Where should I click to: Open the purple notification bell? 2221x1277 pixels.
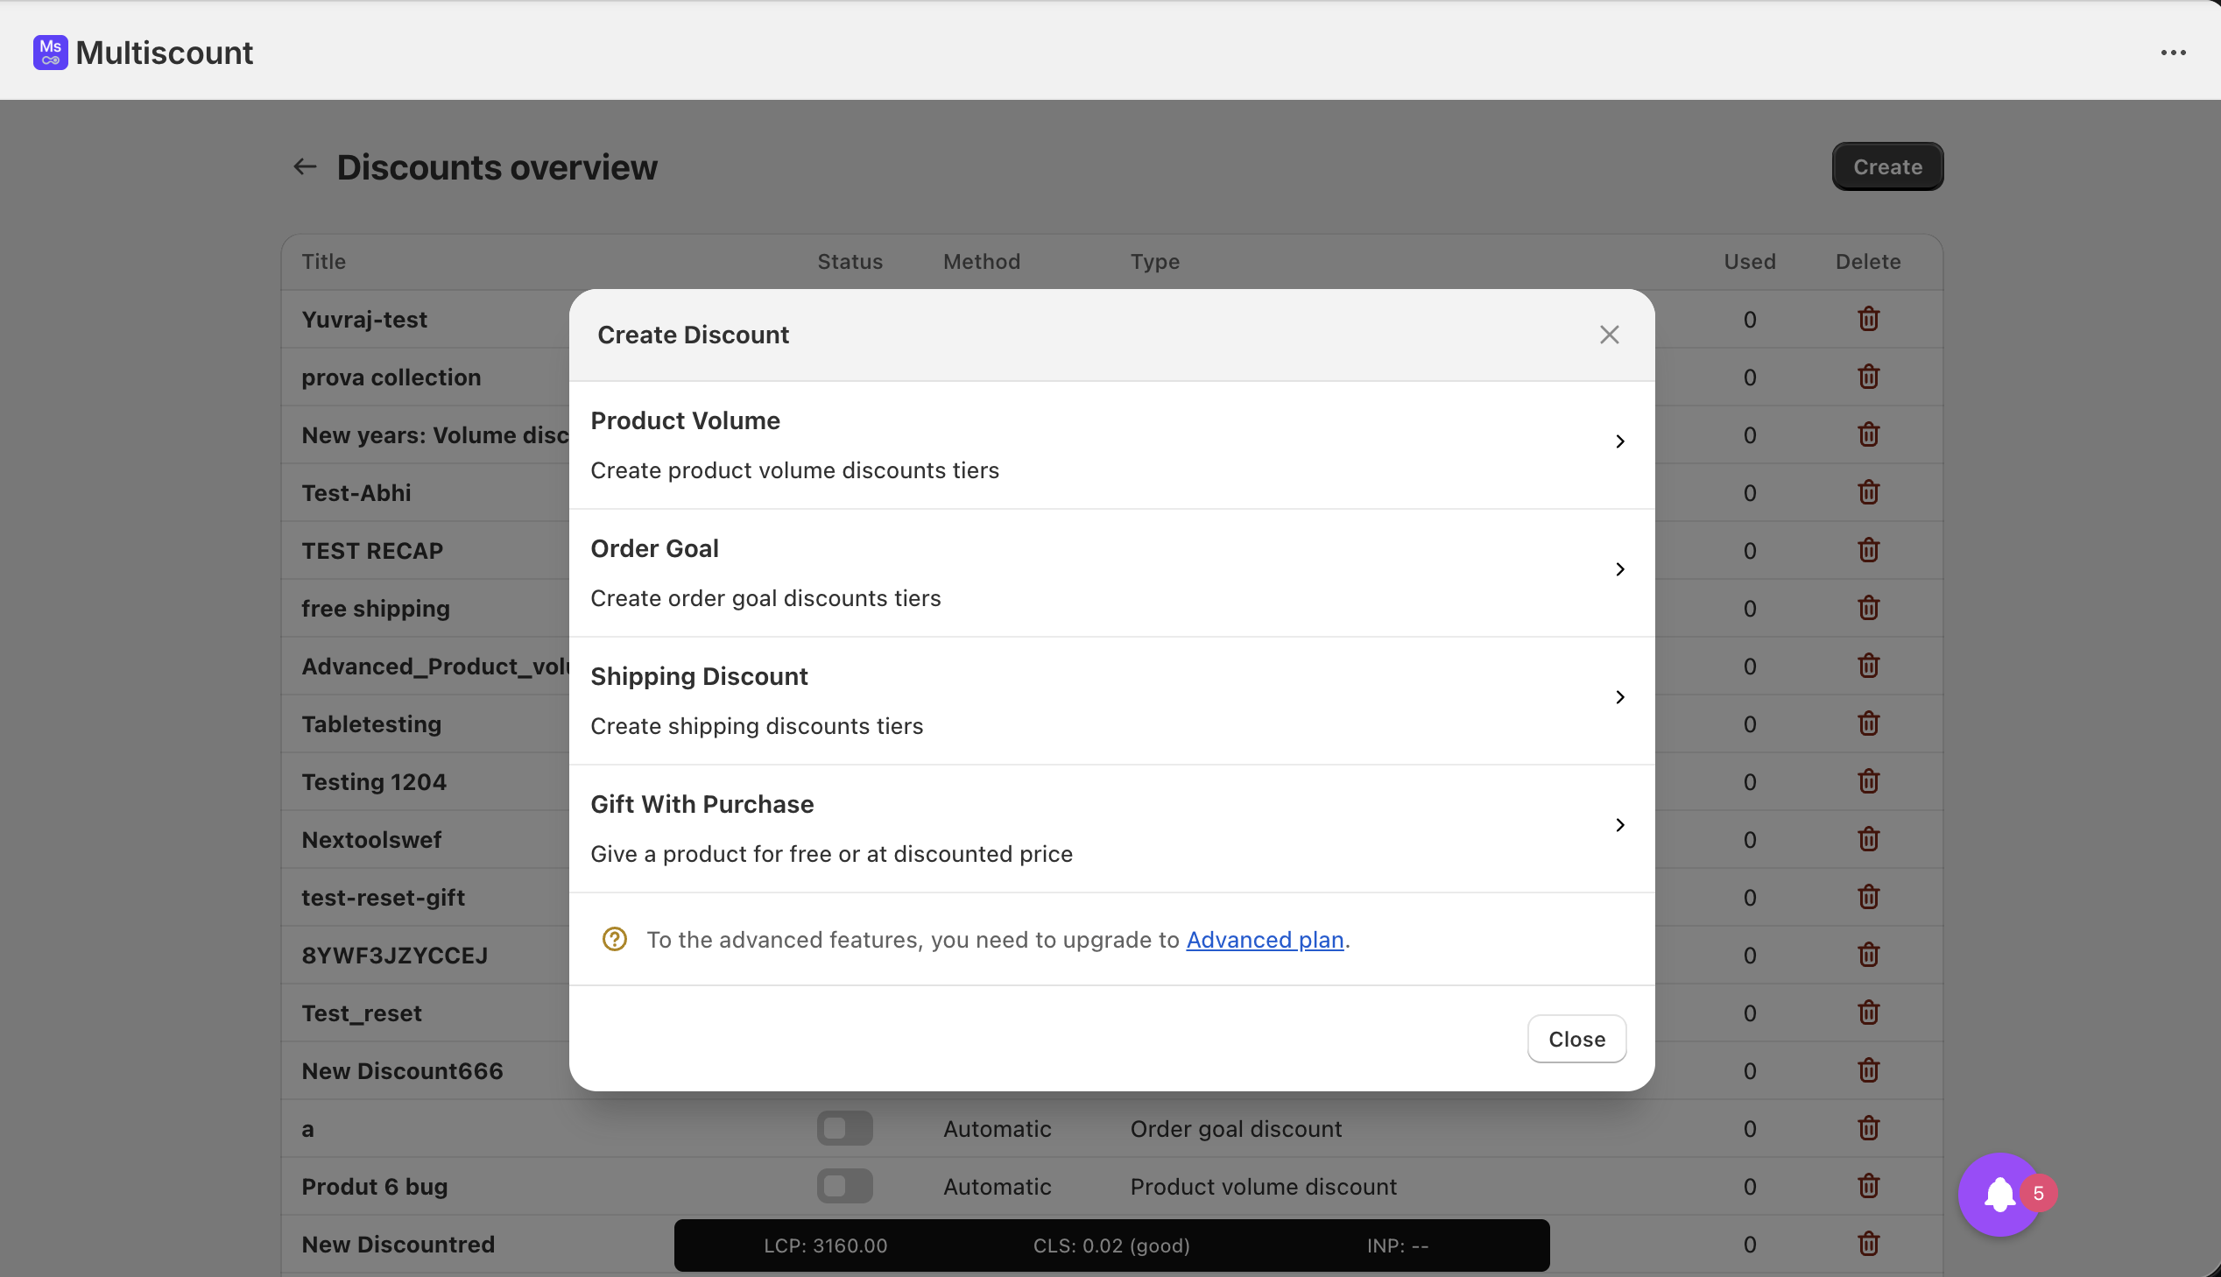[1999, 1194]
